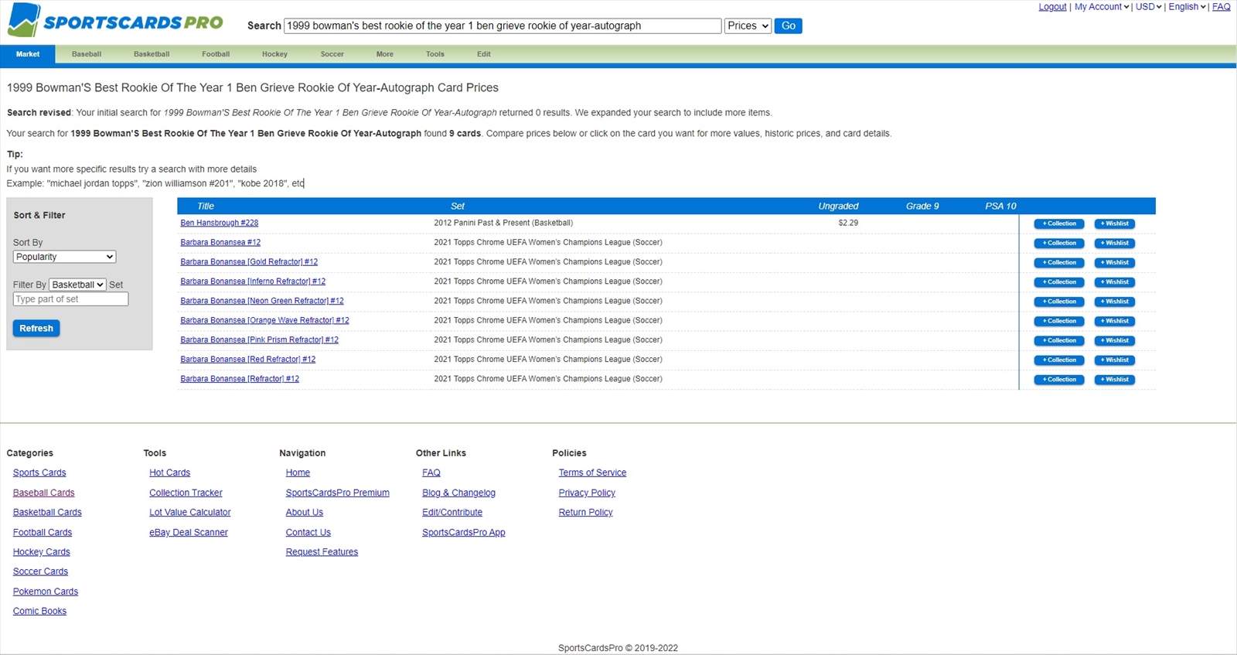Click the Go search button
Screen dimensions: 1237x655
(x=788, y=26)
